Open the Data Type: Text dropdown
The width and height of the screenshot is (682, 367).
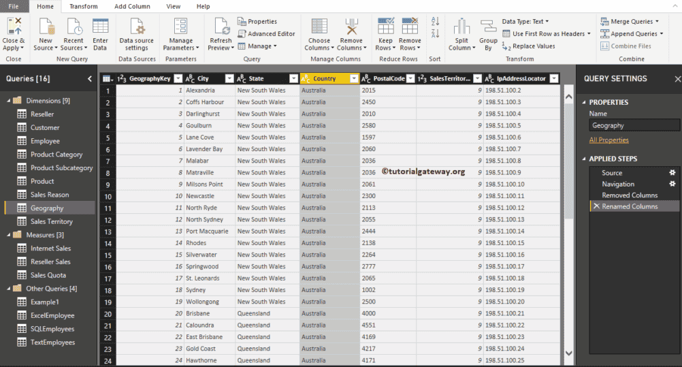(x=525, y=21)
